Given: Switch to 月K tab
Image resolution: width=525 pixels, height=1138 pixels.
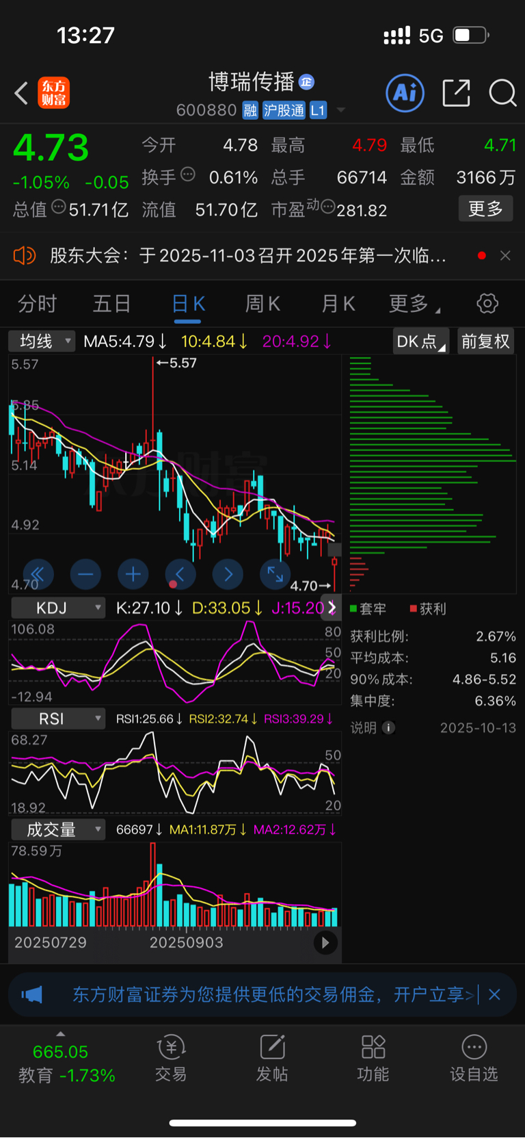Looking at the screenshot, I should point(338,303).
